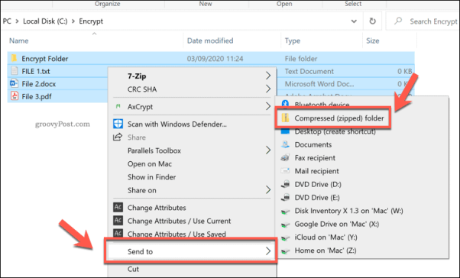The image size is (460, 278).
Task: Click the zipped folder icon in Send to list
Action: pos(285,118)
